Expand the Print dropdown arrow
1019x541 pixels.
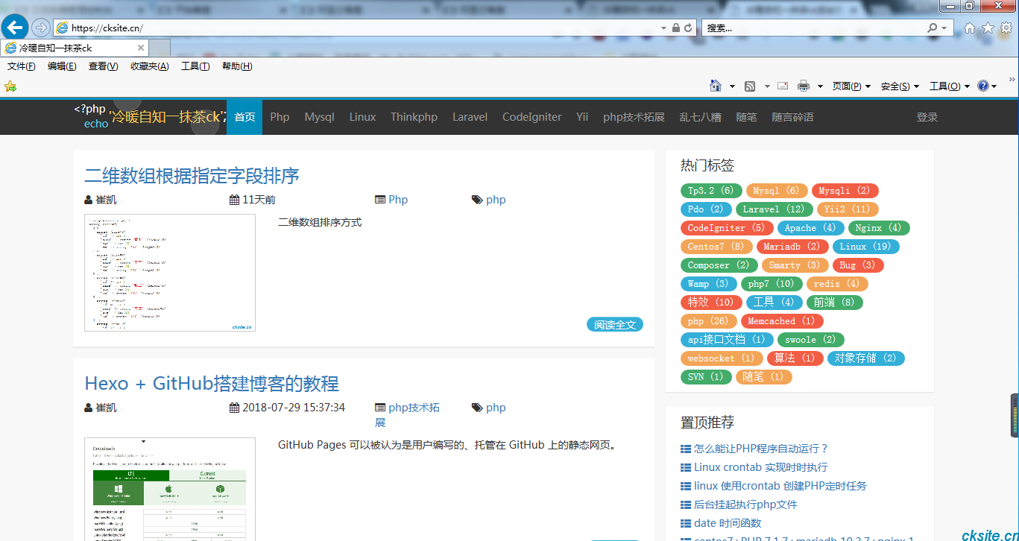820,86
